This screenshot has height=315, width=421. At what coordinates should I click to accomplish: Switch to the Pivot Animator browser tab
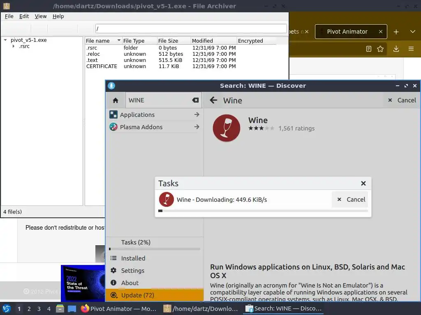(347, 32)
